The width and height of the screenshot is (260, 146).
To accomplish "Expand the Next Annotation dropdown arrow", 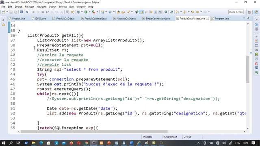I will [181, 12].
